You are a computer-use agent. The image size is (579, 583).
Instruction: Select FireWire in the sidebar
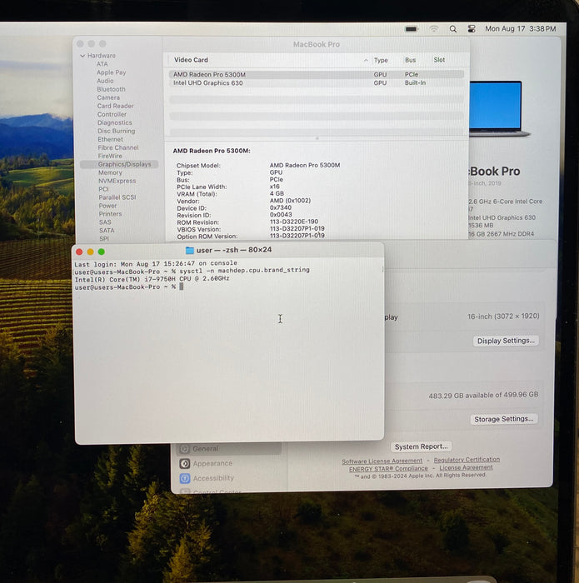click(x=110, y=156)
